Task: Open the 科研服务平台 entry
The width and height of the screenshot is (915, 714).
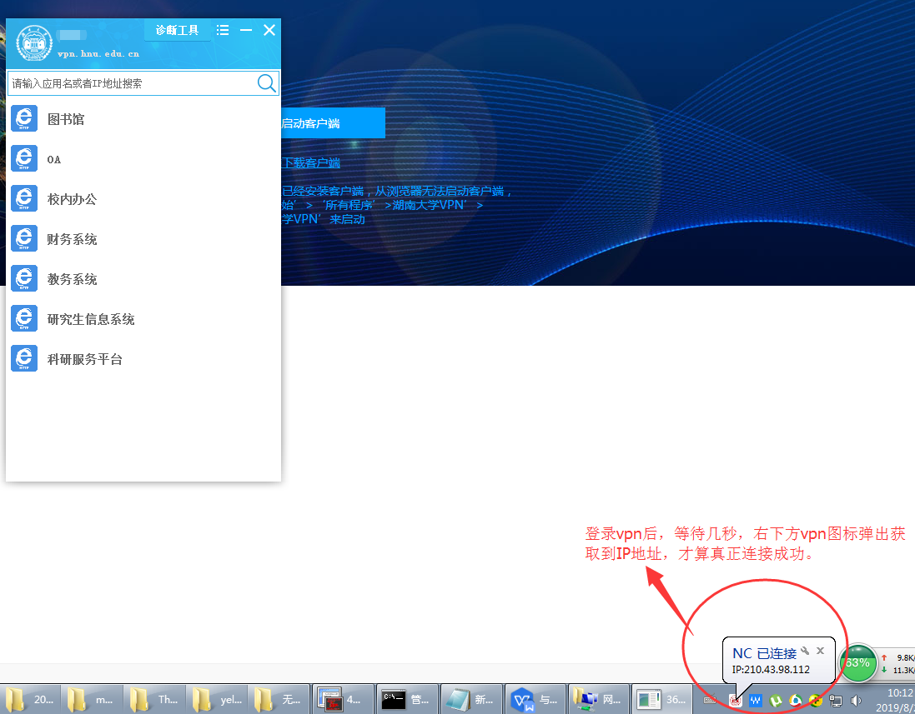Action: [24, 359]
